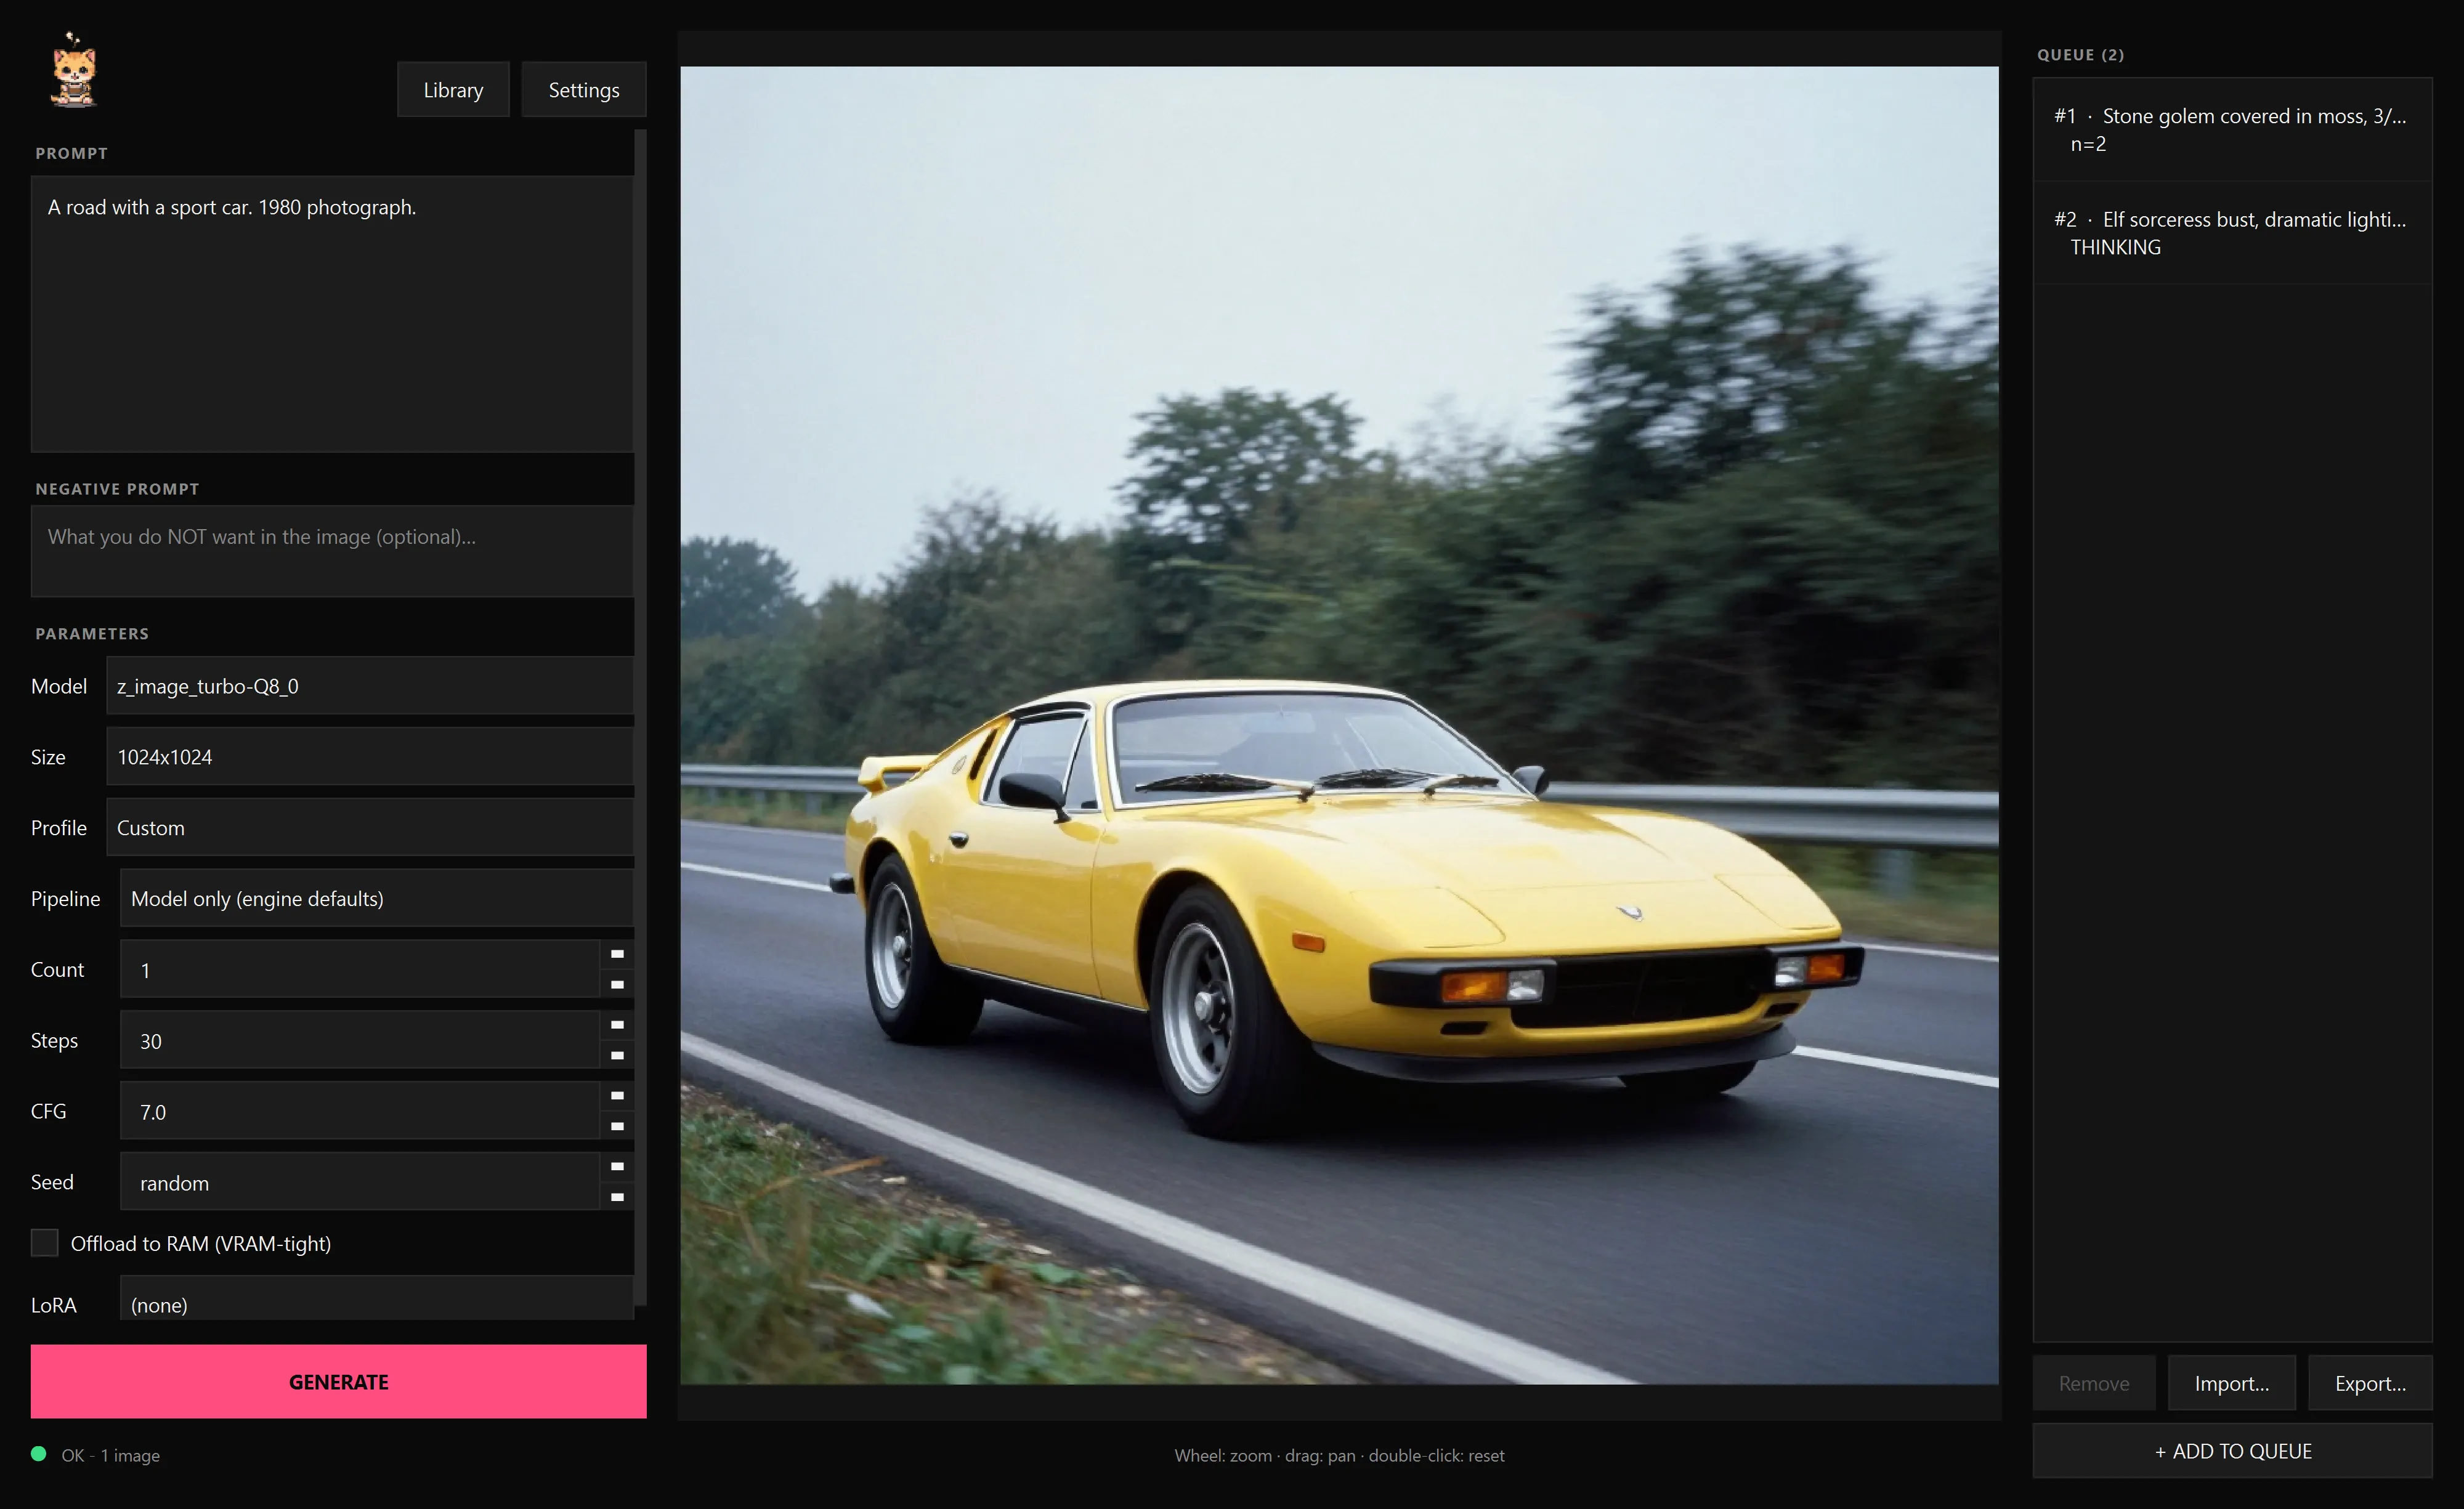Raise the CFG value with up arrow
The image size is (2464, 1509).
click(x=617, y=1096)
